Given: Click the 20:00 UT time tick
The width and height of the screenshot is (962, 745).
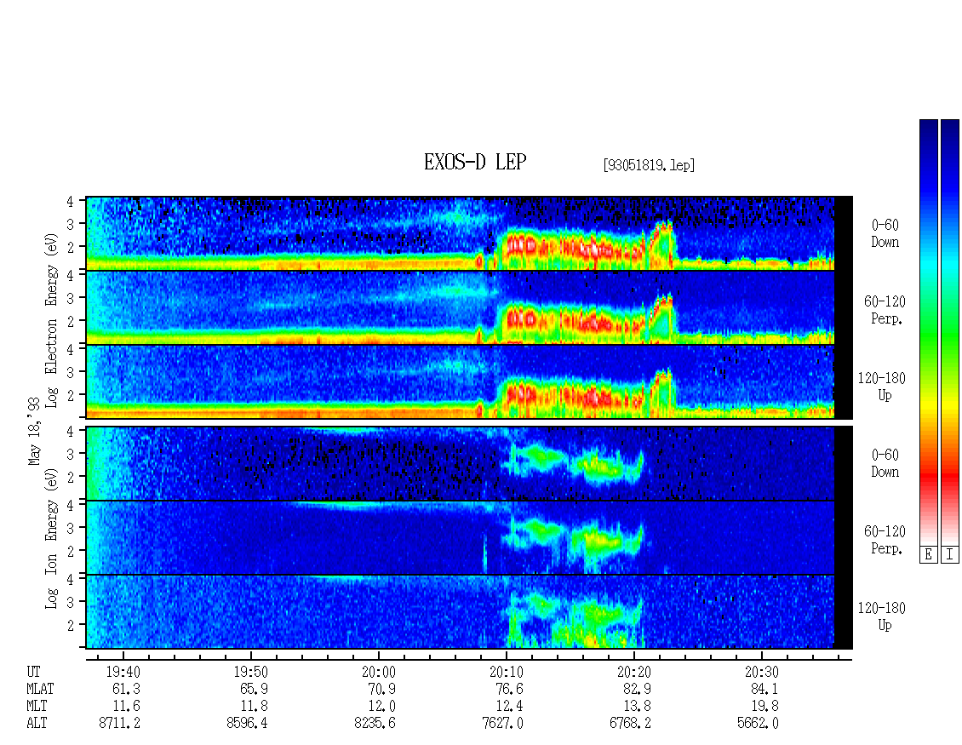Looking at the screenshot, I should click(379, 672).
